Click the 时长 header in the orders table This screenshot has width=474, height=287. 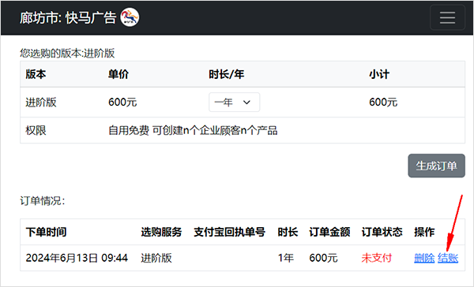288,232
